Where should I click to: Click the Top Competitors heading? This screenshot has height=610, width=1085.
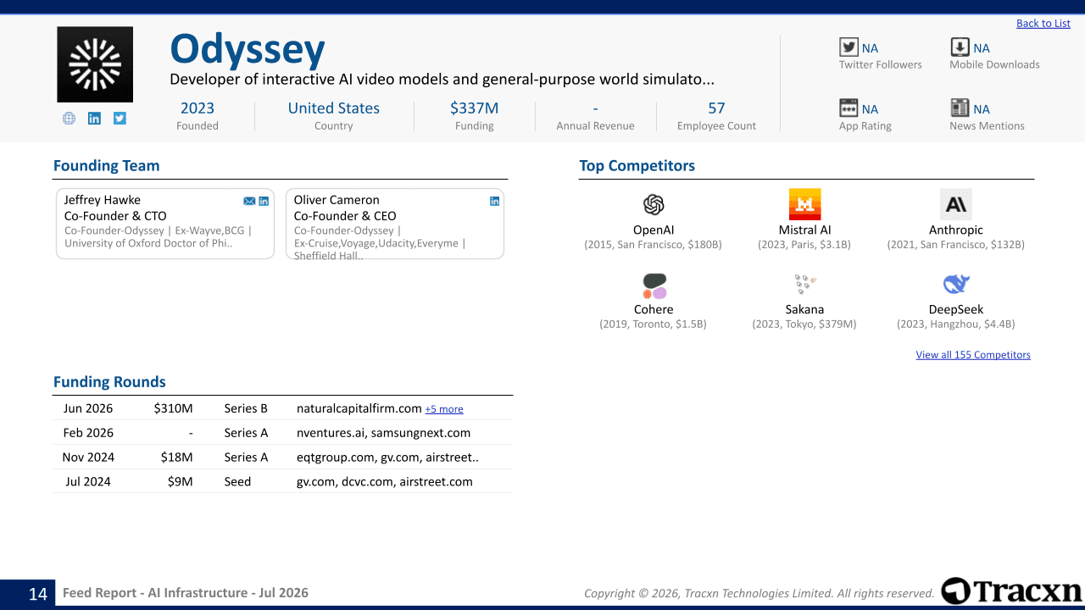click(637, 166)
